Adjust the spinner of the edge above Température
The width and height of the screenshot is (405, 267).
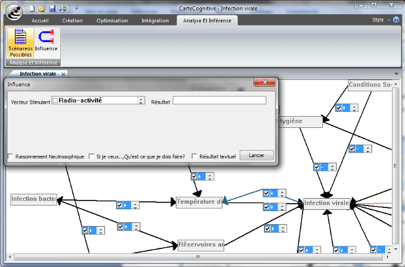click(x=210, y=176)
